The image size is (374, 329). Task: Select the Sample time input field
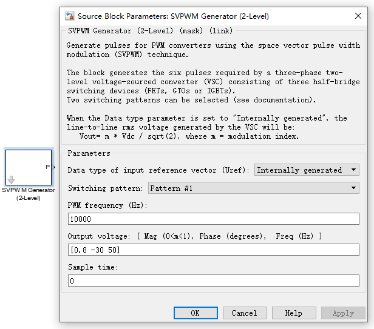213,281
